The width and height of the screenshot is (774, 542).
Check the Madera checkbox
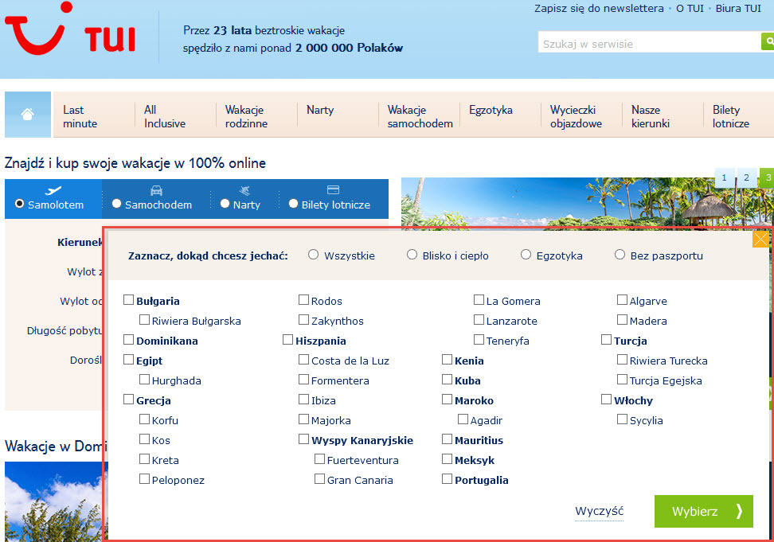622,320
